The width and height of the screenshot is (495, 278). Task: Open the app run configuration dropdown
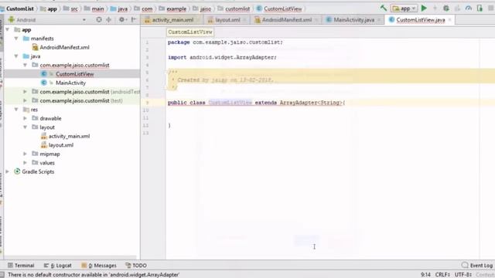point(404,8)
